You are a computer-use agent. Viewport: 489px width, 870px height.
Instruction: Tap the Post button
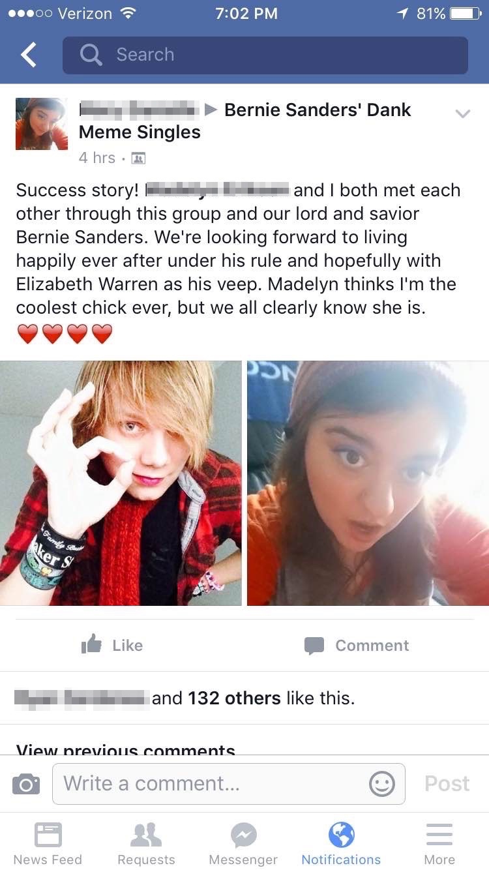tap(447, 783)
